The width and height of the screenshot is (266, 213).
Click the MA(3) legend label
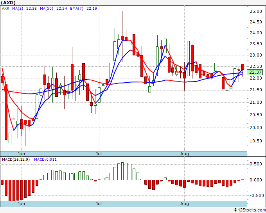(x=18, y=9)
